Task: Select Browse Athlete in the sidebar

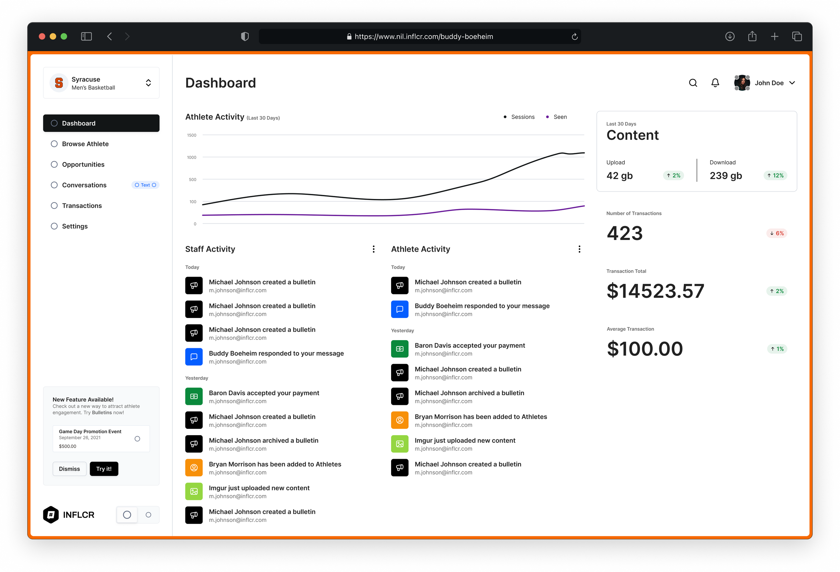Action: 85,144
